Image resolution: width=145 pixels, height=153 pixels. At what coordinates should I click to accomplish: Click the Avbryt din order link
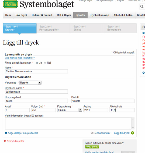click(x=15, y=141)
